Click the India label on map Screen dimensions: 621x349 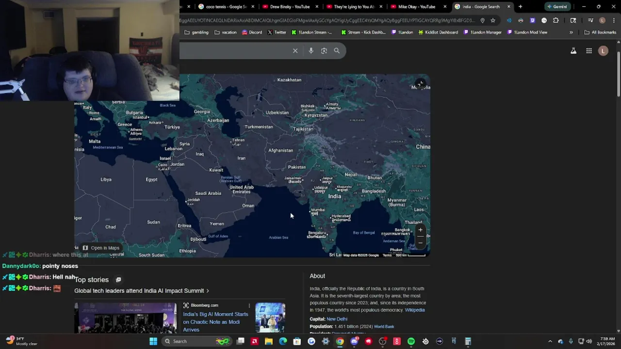(x=335, y=196)
